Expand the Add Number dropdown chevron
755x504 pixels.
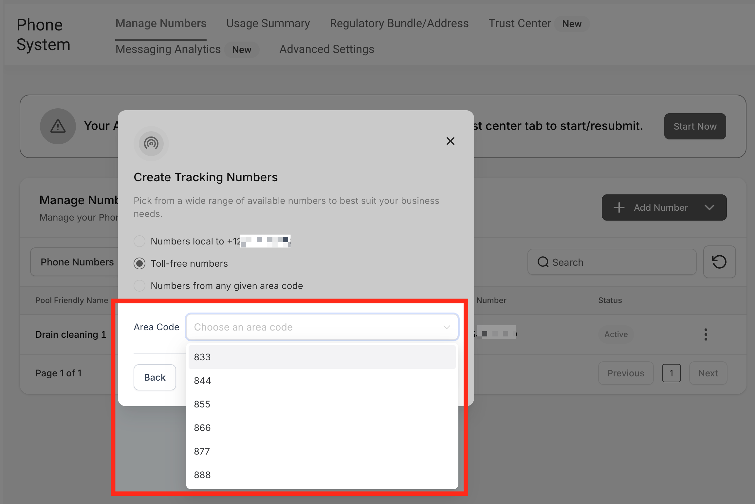(709, 207)
